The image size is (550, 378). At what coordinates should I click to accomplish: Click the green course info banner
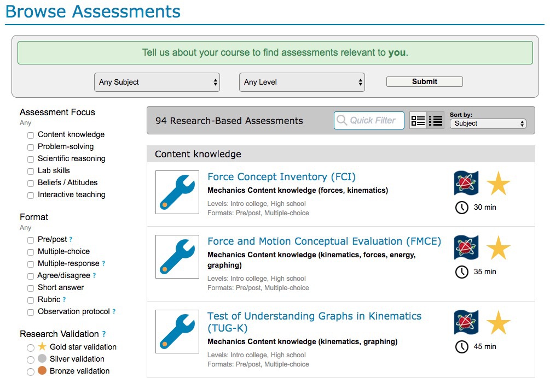pyautogui.click(x=275, y=52)
